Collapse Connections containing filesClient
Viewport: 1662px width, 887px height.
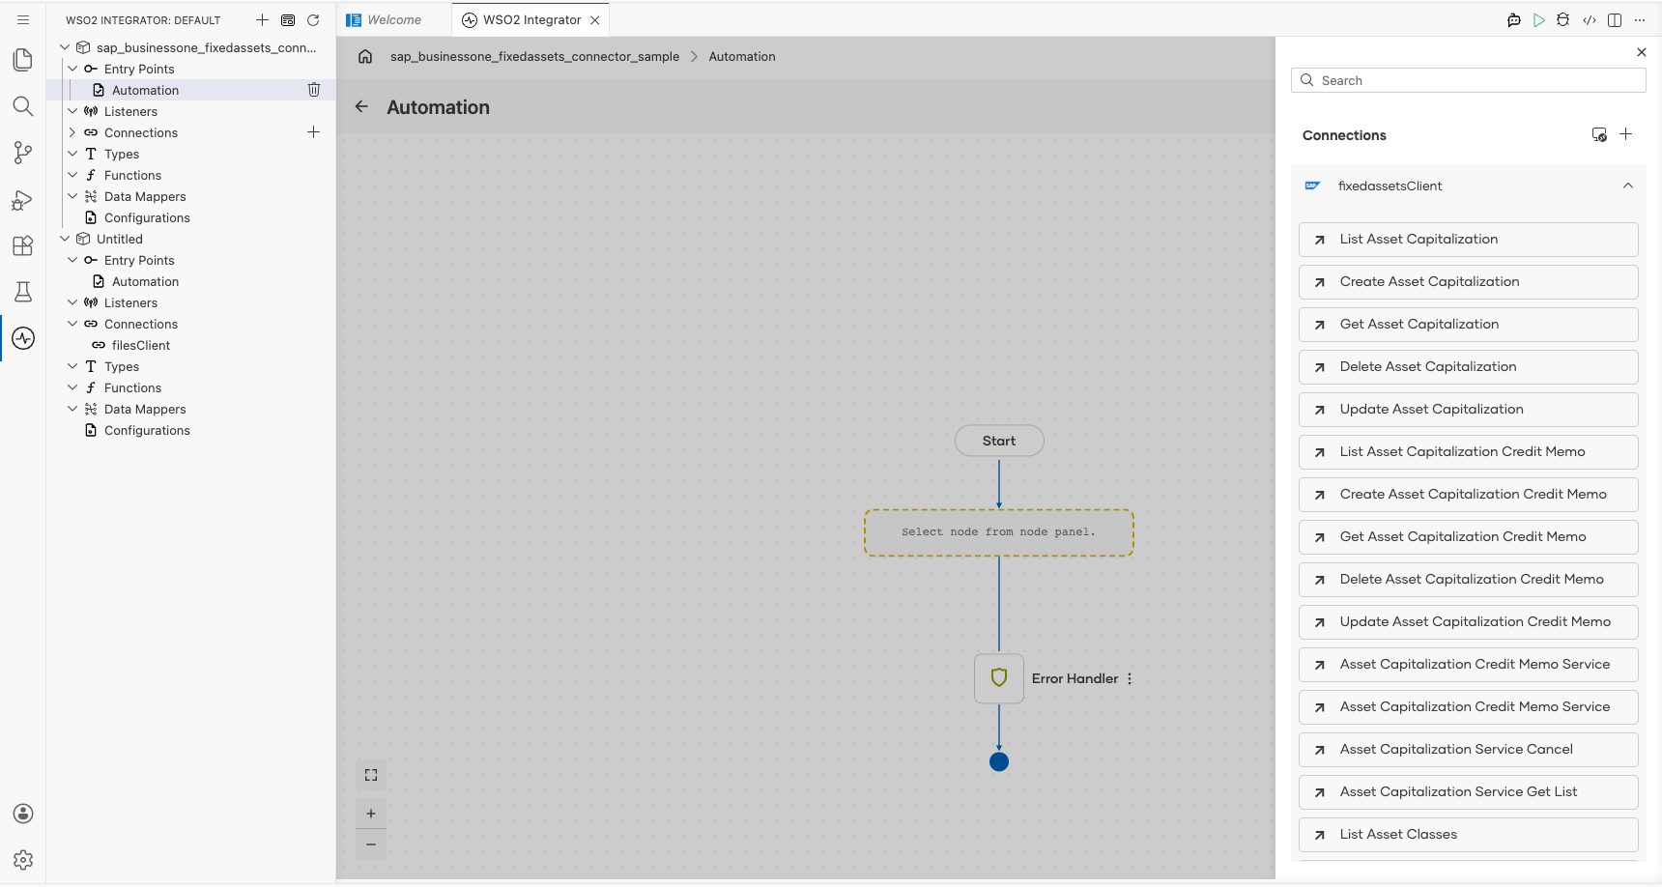point(72,324)
